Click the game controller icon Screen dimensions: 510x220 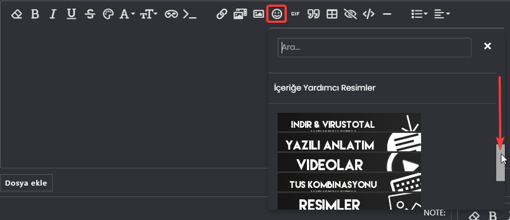coord(171,14)
